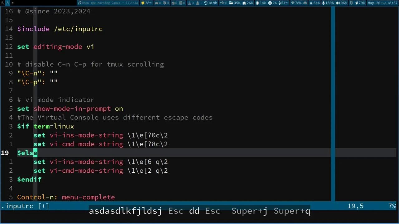Click the download indicator icon

pos(190,3)
